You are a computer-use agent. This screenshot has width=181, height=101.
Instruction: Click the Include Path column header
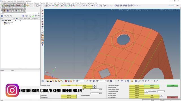(x=27, y=19)
